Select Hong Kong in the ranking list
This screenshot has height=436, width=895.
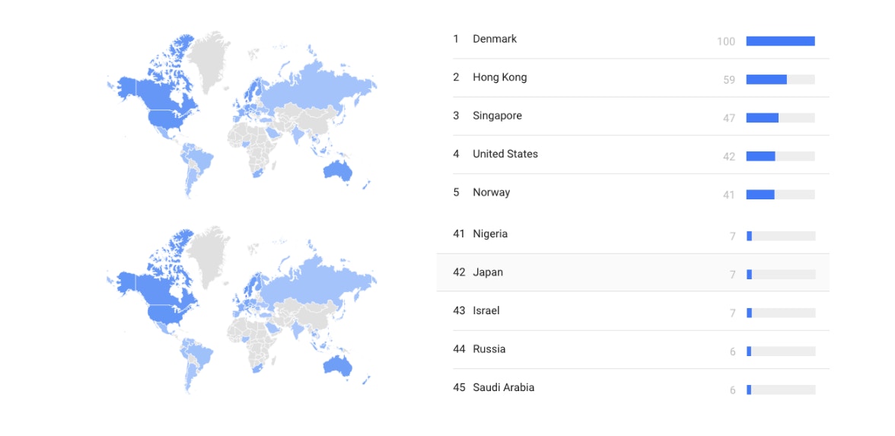(x=499, y=78)
